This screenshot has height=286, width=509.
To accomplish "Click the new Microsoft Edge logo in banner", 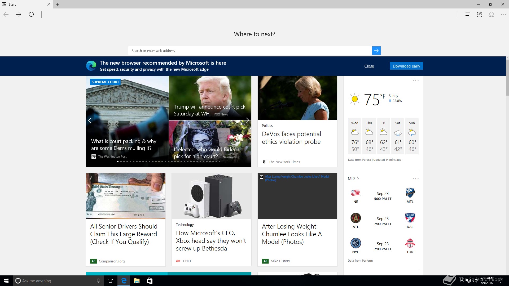I will [x=91, y=66].
